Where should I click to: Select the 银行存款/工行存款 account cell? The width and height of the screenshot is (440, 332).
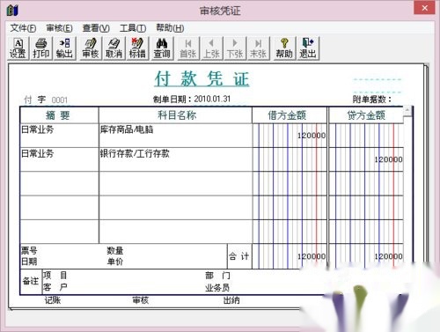click(175, 159)
